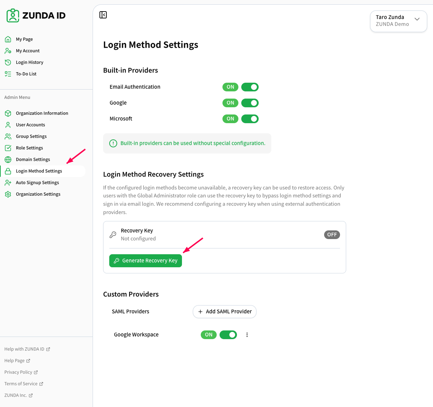Disable the Google login provider switch
The image size is (433, 407).
tap(250, 103)
